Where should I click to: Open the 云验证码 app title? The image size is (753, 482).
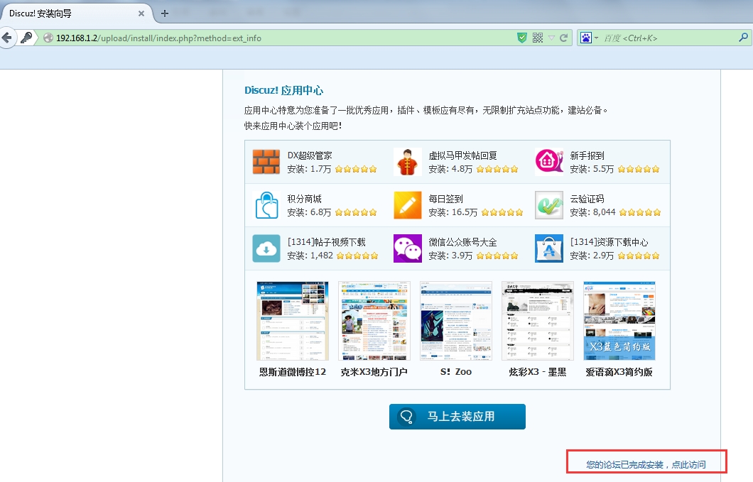[x=587, y=199]
